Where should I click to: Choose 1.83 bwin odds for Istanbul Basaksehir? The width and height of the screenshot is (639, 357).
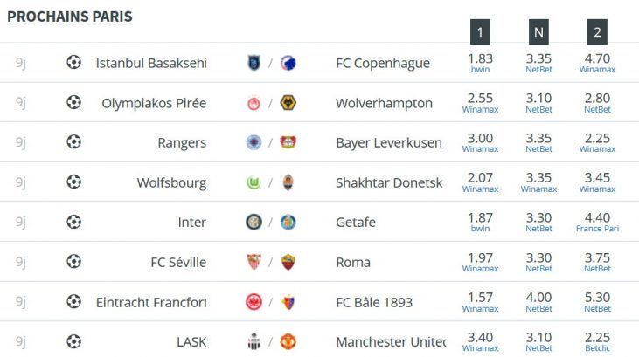(480, 63)
